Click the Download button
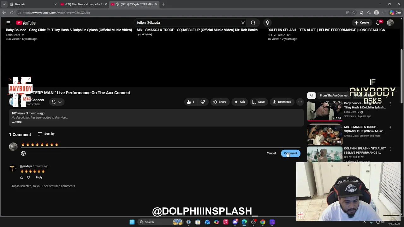 tap(282, 102)
